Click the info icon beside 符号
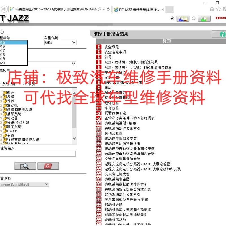The width and height of the screenshot is (226, 226). point(99,57)
